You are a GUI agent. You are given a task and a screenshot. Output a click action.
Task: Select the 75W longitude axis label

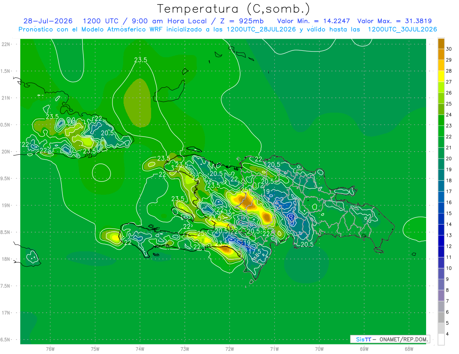tap(95, 349)
